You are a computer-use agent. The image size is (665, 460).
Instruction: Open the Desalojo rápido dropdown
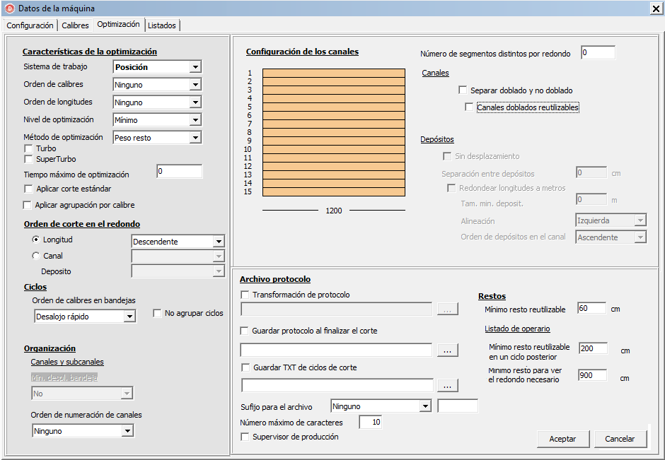(x=85, y=317)
